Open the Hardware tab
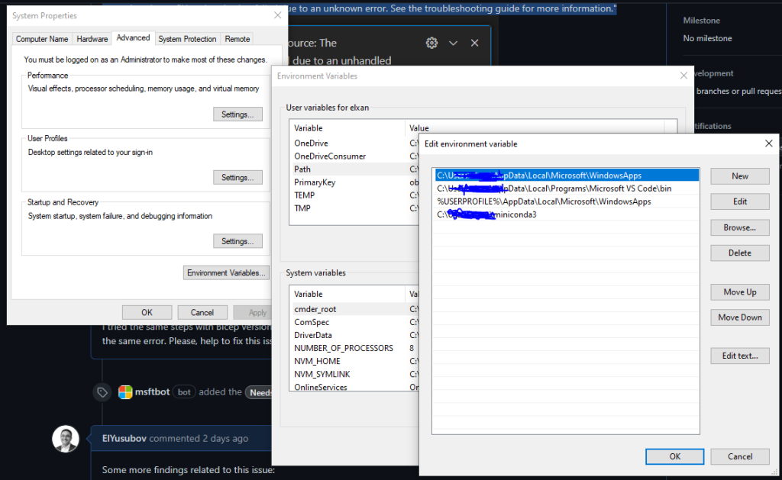 tap(92, 39)
